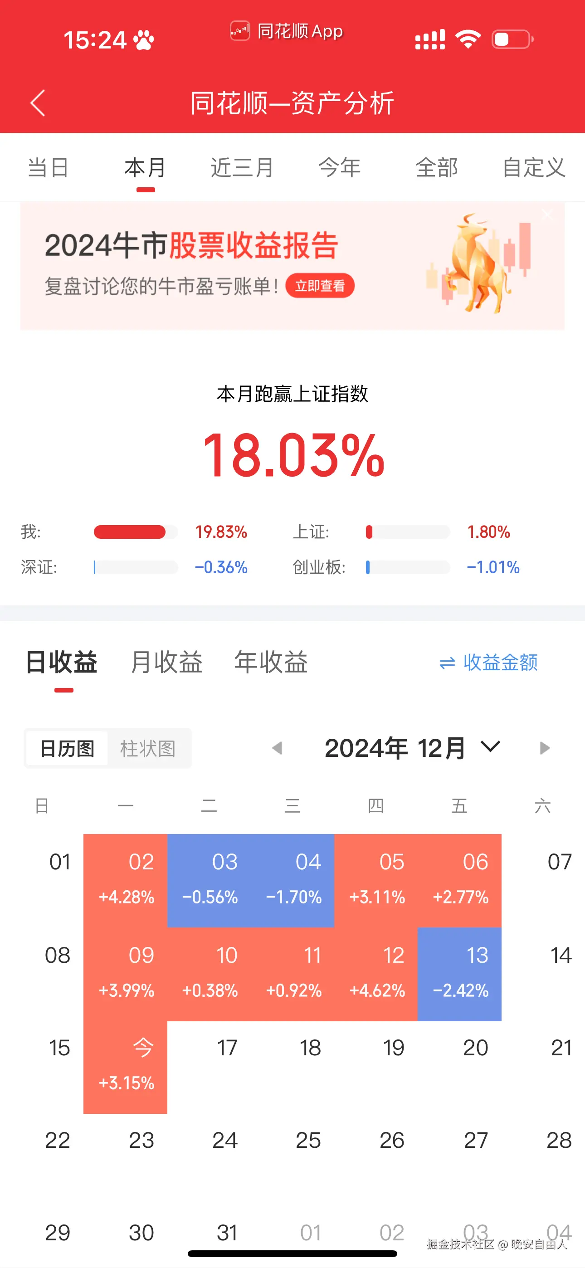Close the 2024牛市 banner with X icon
Screen dimensions: 585x1268
(546, 215)
